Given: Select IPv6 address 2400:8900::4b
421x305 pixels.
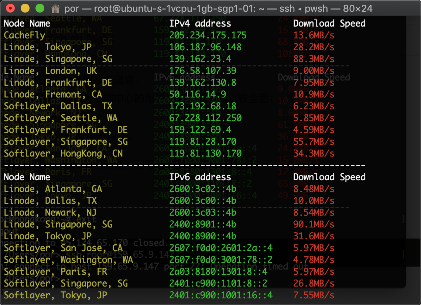Looking at the screenshot, I should [x=203, y=236].
